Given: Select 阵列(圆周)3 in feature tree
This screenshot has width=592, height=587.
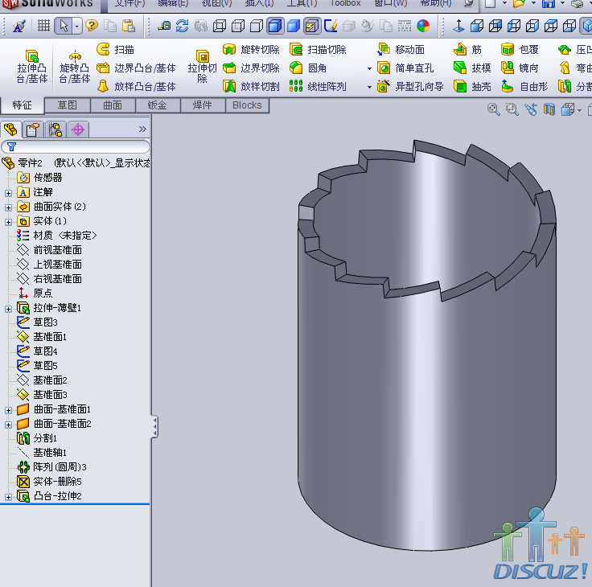Looking at the screenshot, I should [x=51, y=467].
